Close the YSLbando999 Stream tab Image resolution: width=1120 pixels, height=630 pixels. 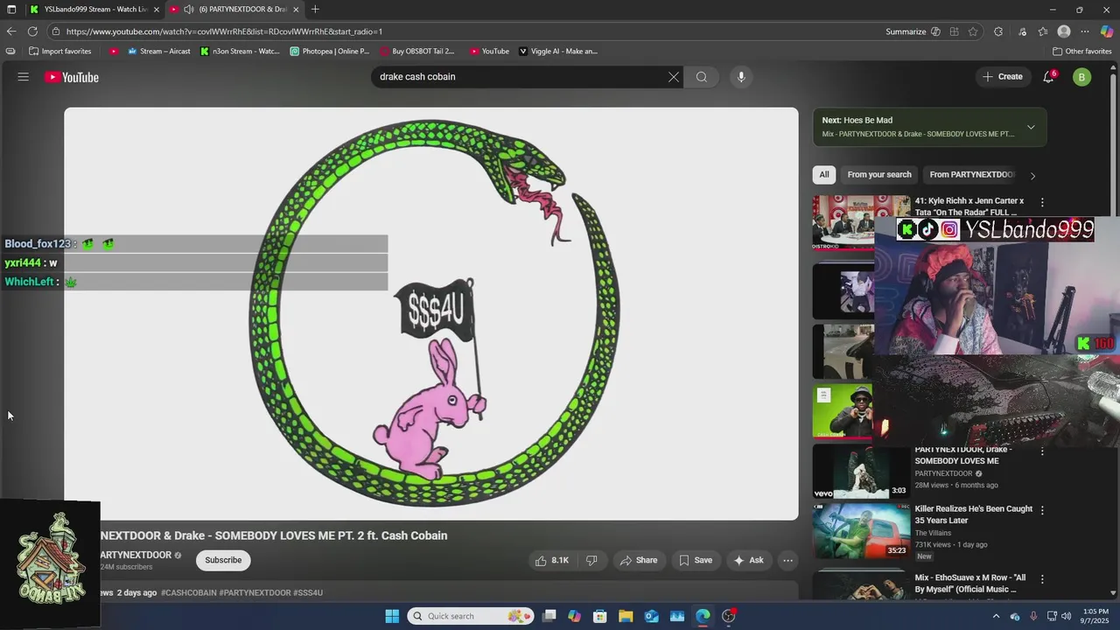pos(157,10)
